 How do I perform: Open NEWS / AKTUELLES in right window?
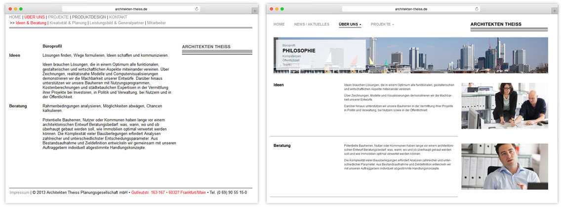312,24
